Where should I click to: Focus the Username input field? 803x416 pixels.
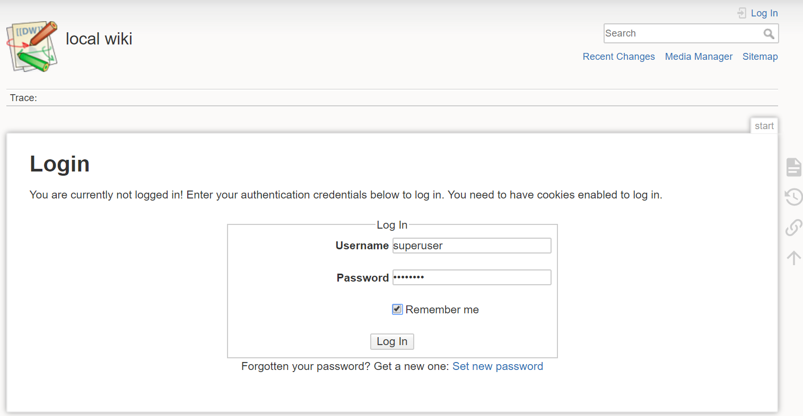pyautogui.click(x=472, y=246)
